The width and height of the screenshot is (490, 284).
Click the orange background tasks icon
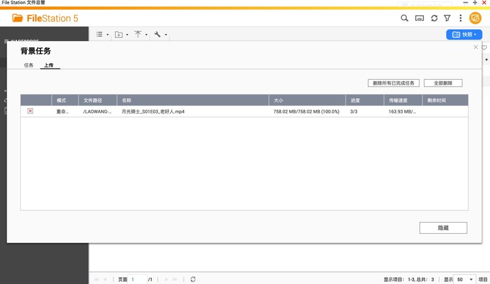(475, 18)
